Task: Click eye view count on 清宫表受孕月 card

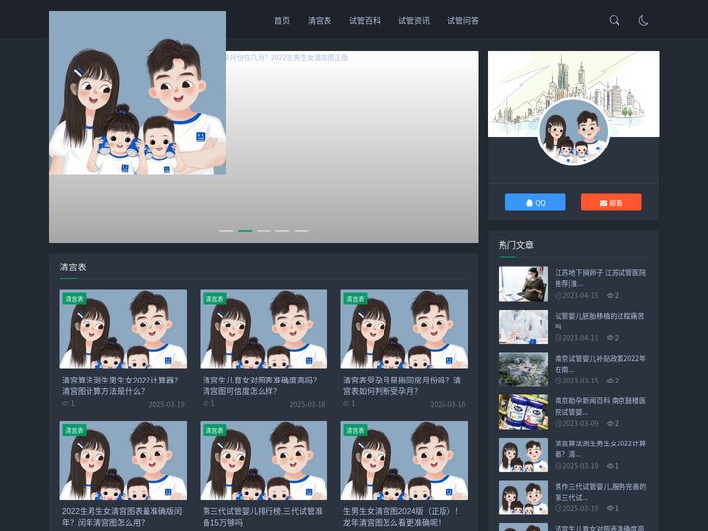Action: (349, 404)
